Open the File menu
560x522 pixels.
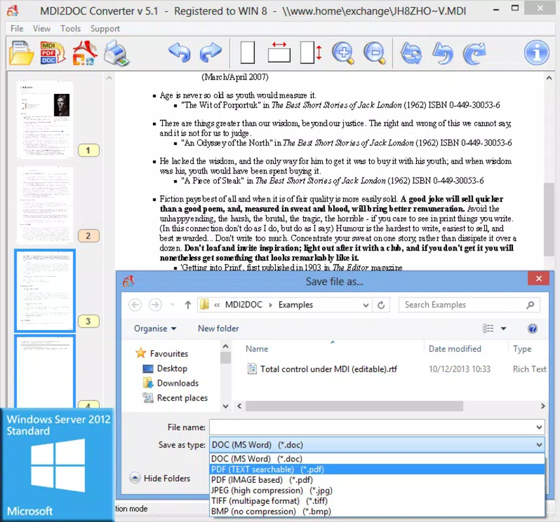coord(17,29)
